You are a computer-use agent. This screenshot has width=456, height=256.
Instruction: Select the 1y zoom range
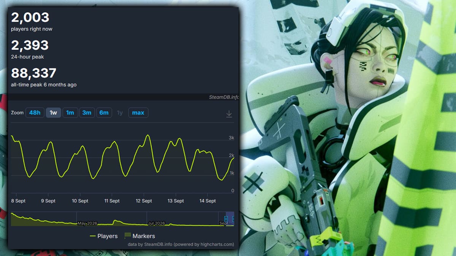120,113
